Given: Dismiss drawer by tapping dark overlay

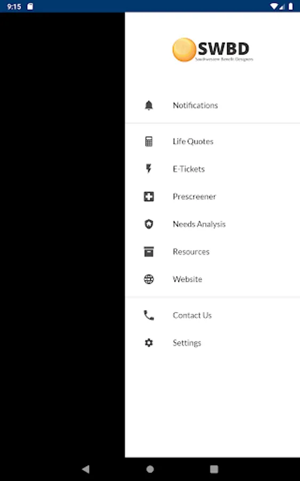Looking at the screenshot, I should pos(62,235).
